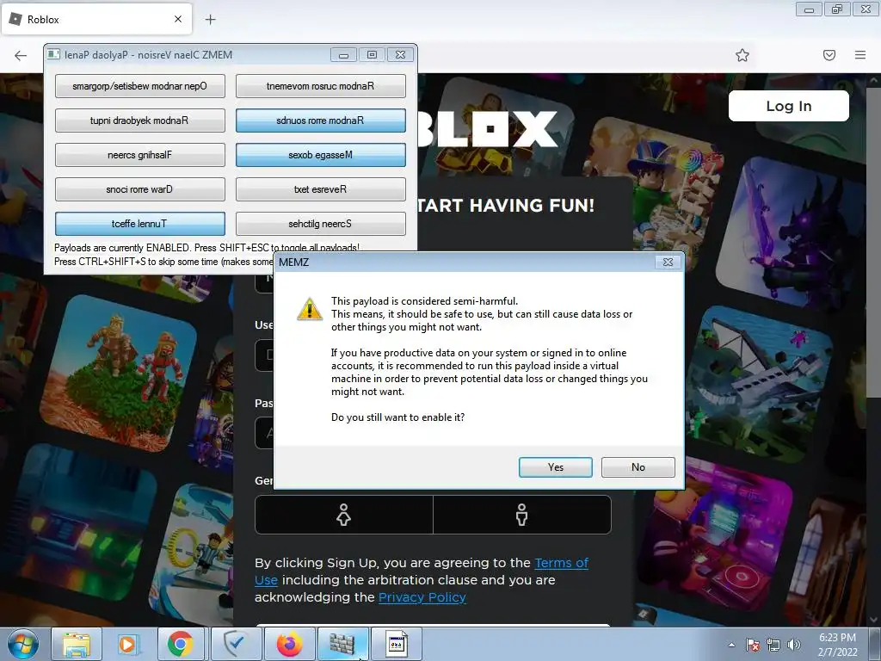Open the Pocket save icon
Image resolution: width=881 pixels, height=661 pixels.
coord(829,55)
